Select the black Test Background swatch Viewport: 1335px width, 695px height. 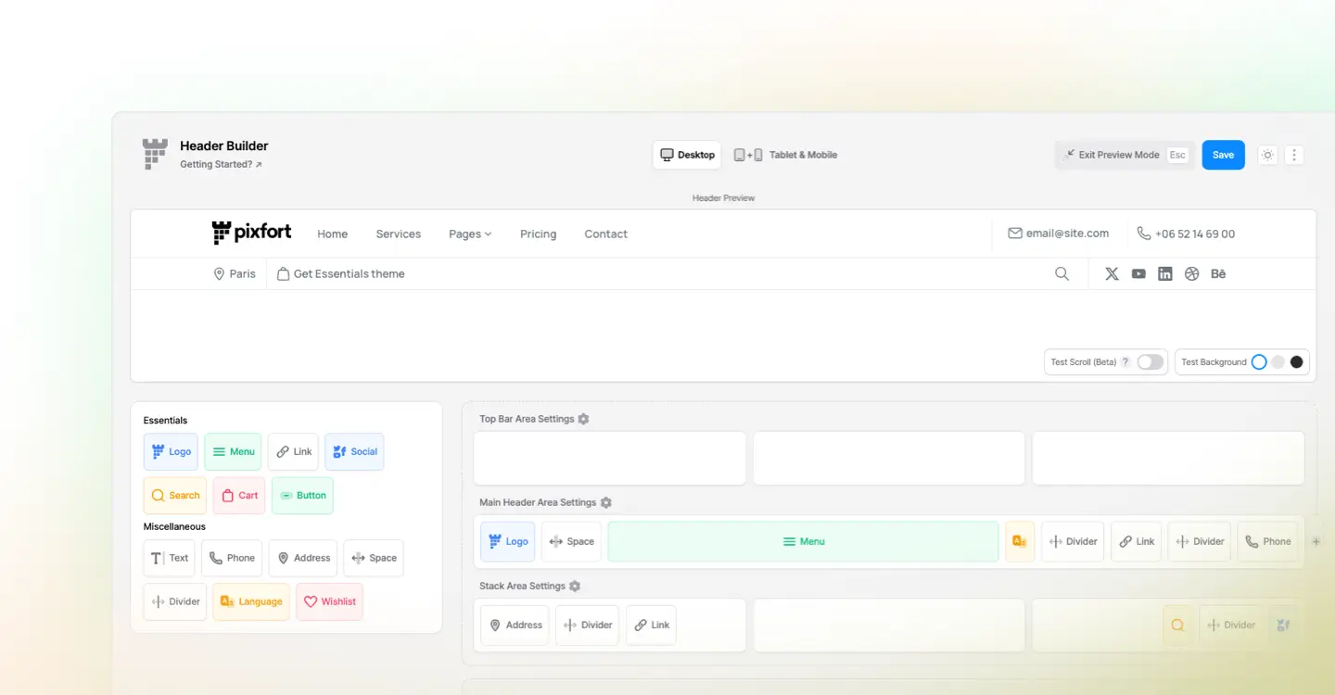click(1296, 361)
